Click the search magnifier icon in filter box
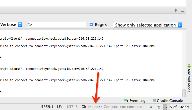Screen dimensions: 192x110 pyautogui.click(x=30, y=24)
